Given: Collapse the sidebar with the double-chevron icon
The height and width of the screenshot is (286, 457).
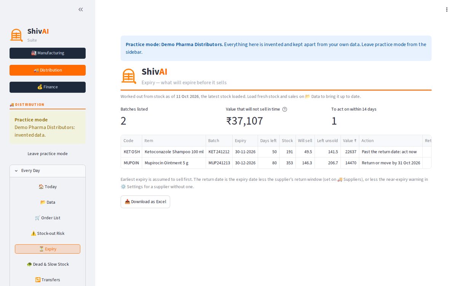Looking at the screenshot, I should click(81, 10).
